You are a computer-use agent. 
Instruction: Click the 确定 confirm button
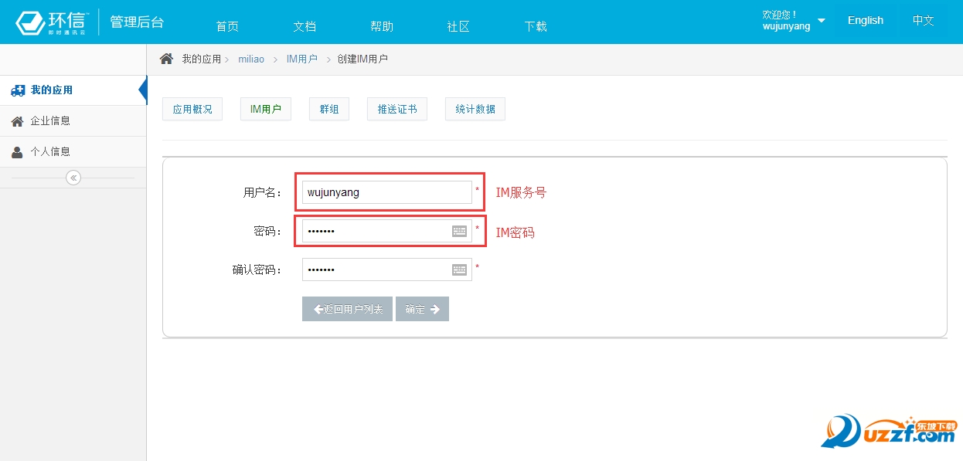click(x=422, y=309)
